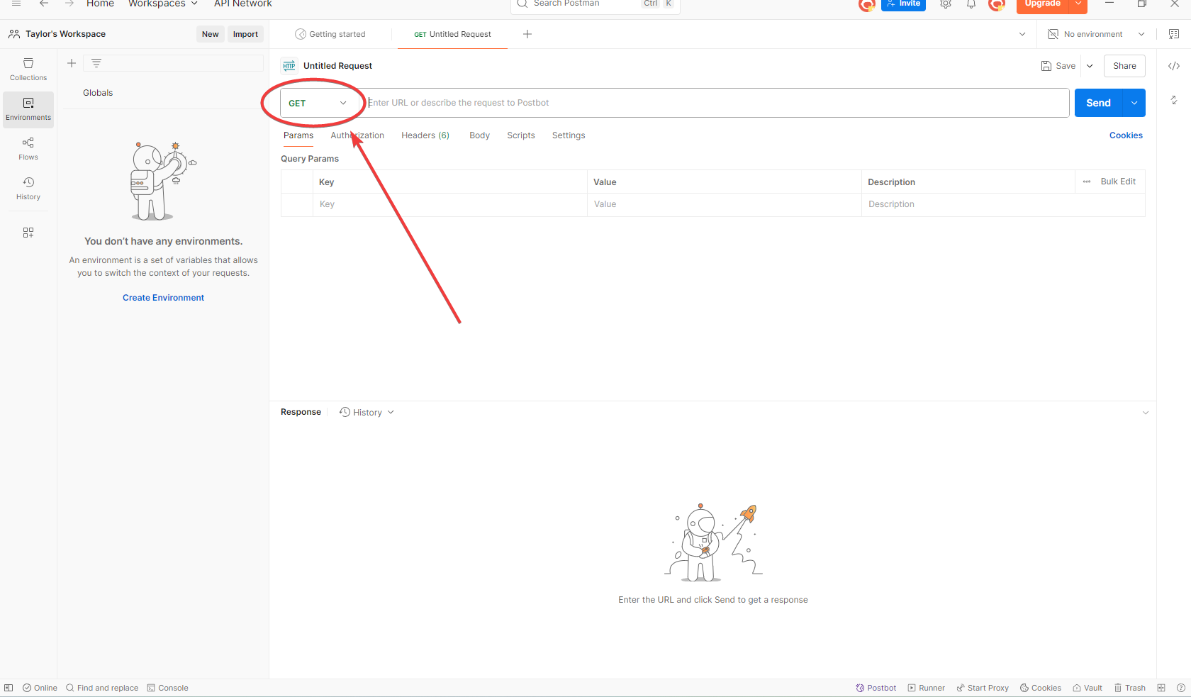Switch to the Headers (6) tab
Screen dimensions: 1191x697
pyautogui.click(x=425, y=135)
